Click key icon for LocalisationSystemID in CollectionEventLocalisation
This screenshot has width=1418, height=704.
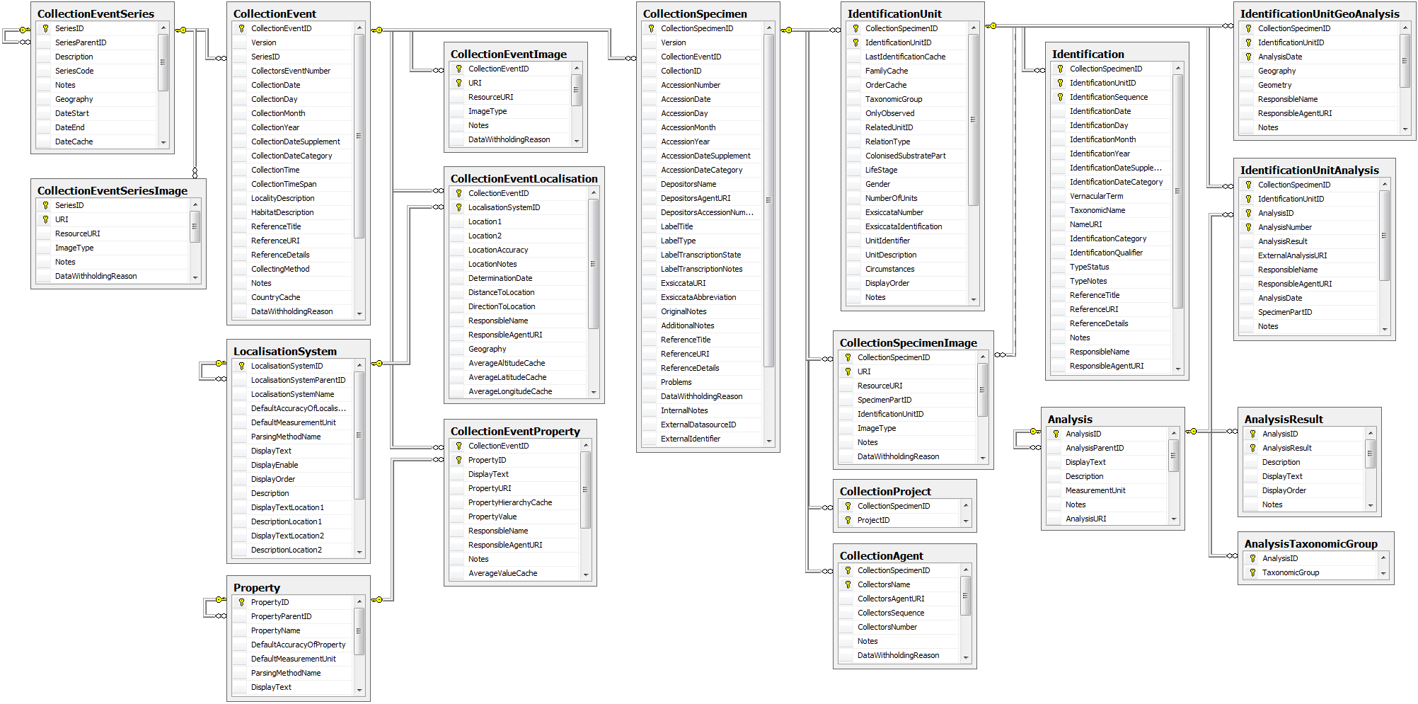[x=459, y=207]
